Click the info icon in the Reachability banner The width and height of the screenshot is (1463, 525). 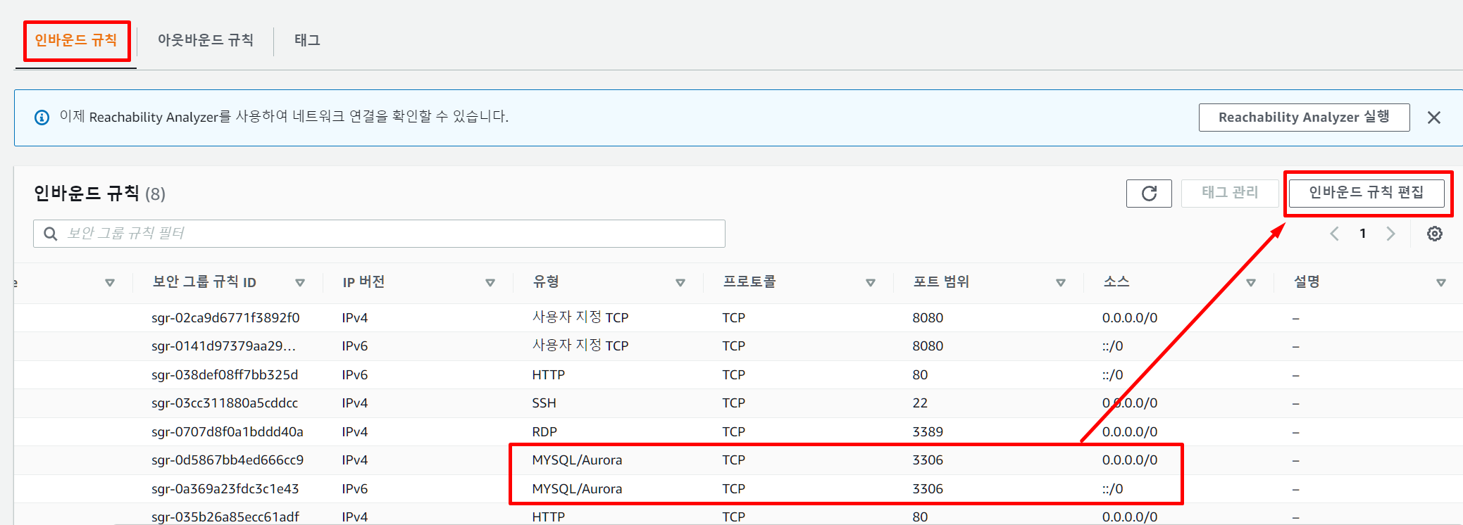42,118
